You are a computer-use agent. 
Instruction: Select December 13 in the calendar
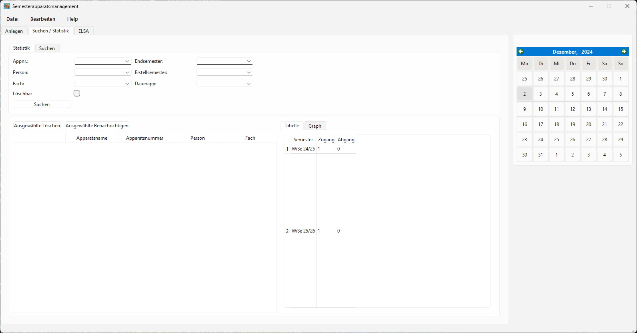[x=589, y=109]
